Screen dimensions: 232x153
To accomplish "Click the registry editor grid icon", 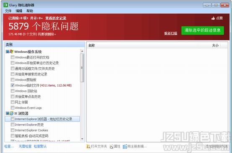I will point(125,146).
